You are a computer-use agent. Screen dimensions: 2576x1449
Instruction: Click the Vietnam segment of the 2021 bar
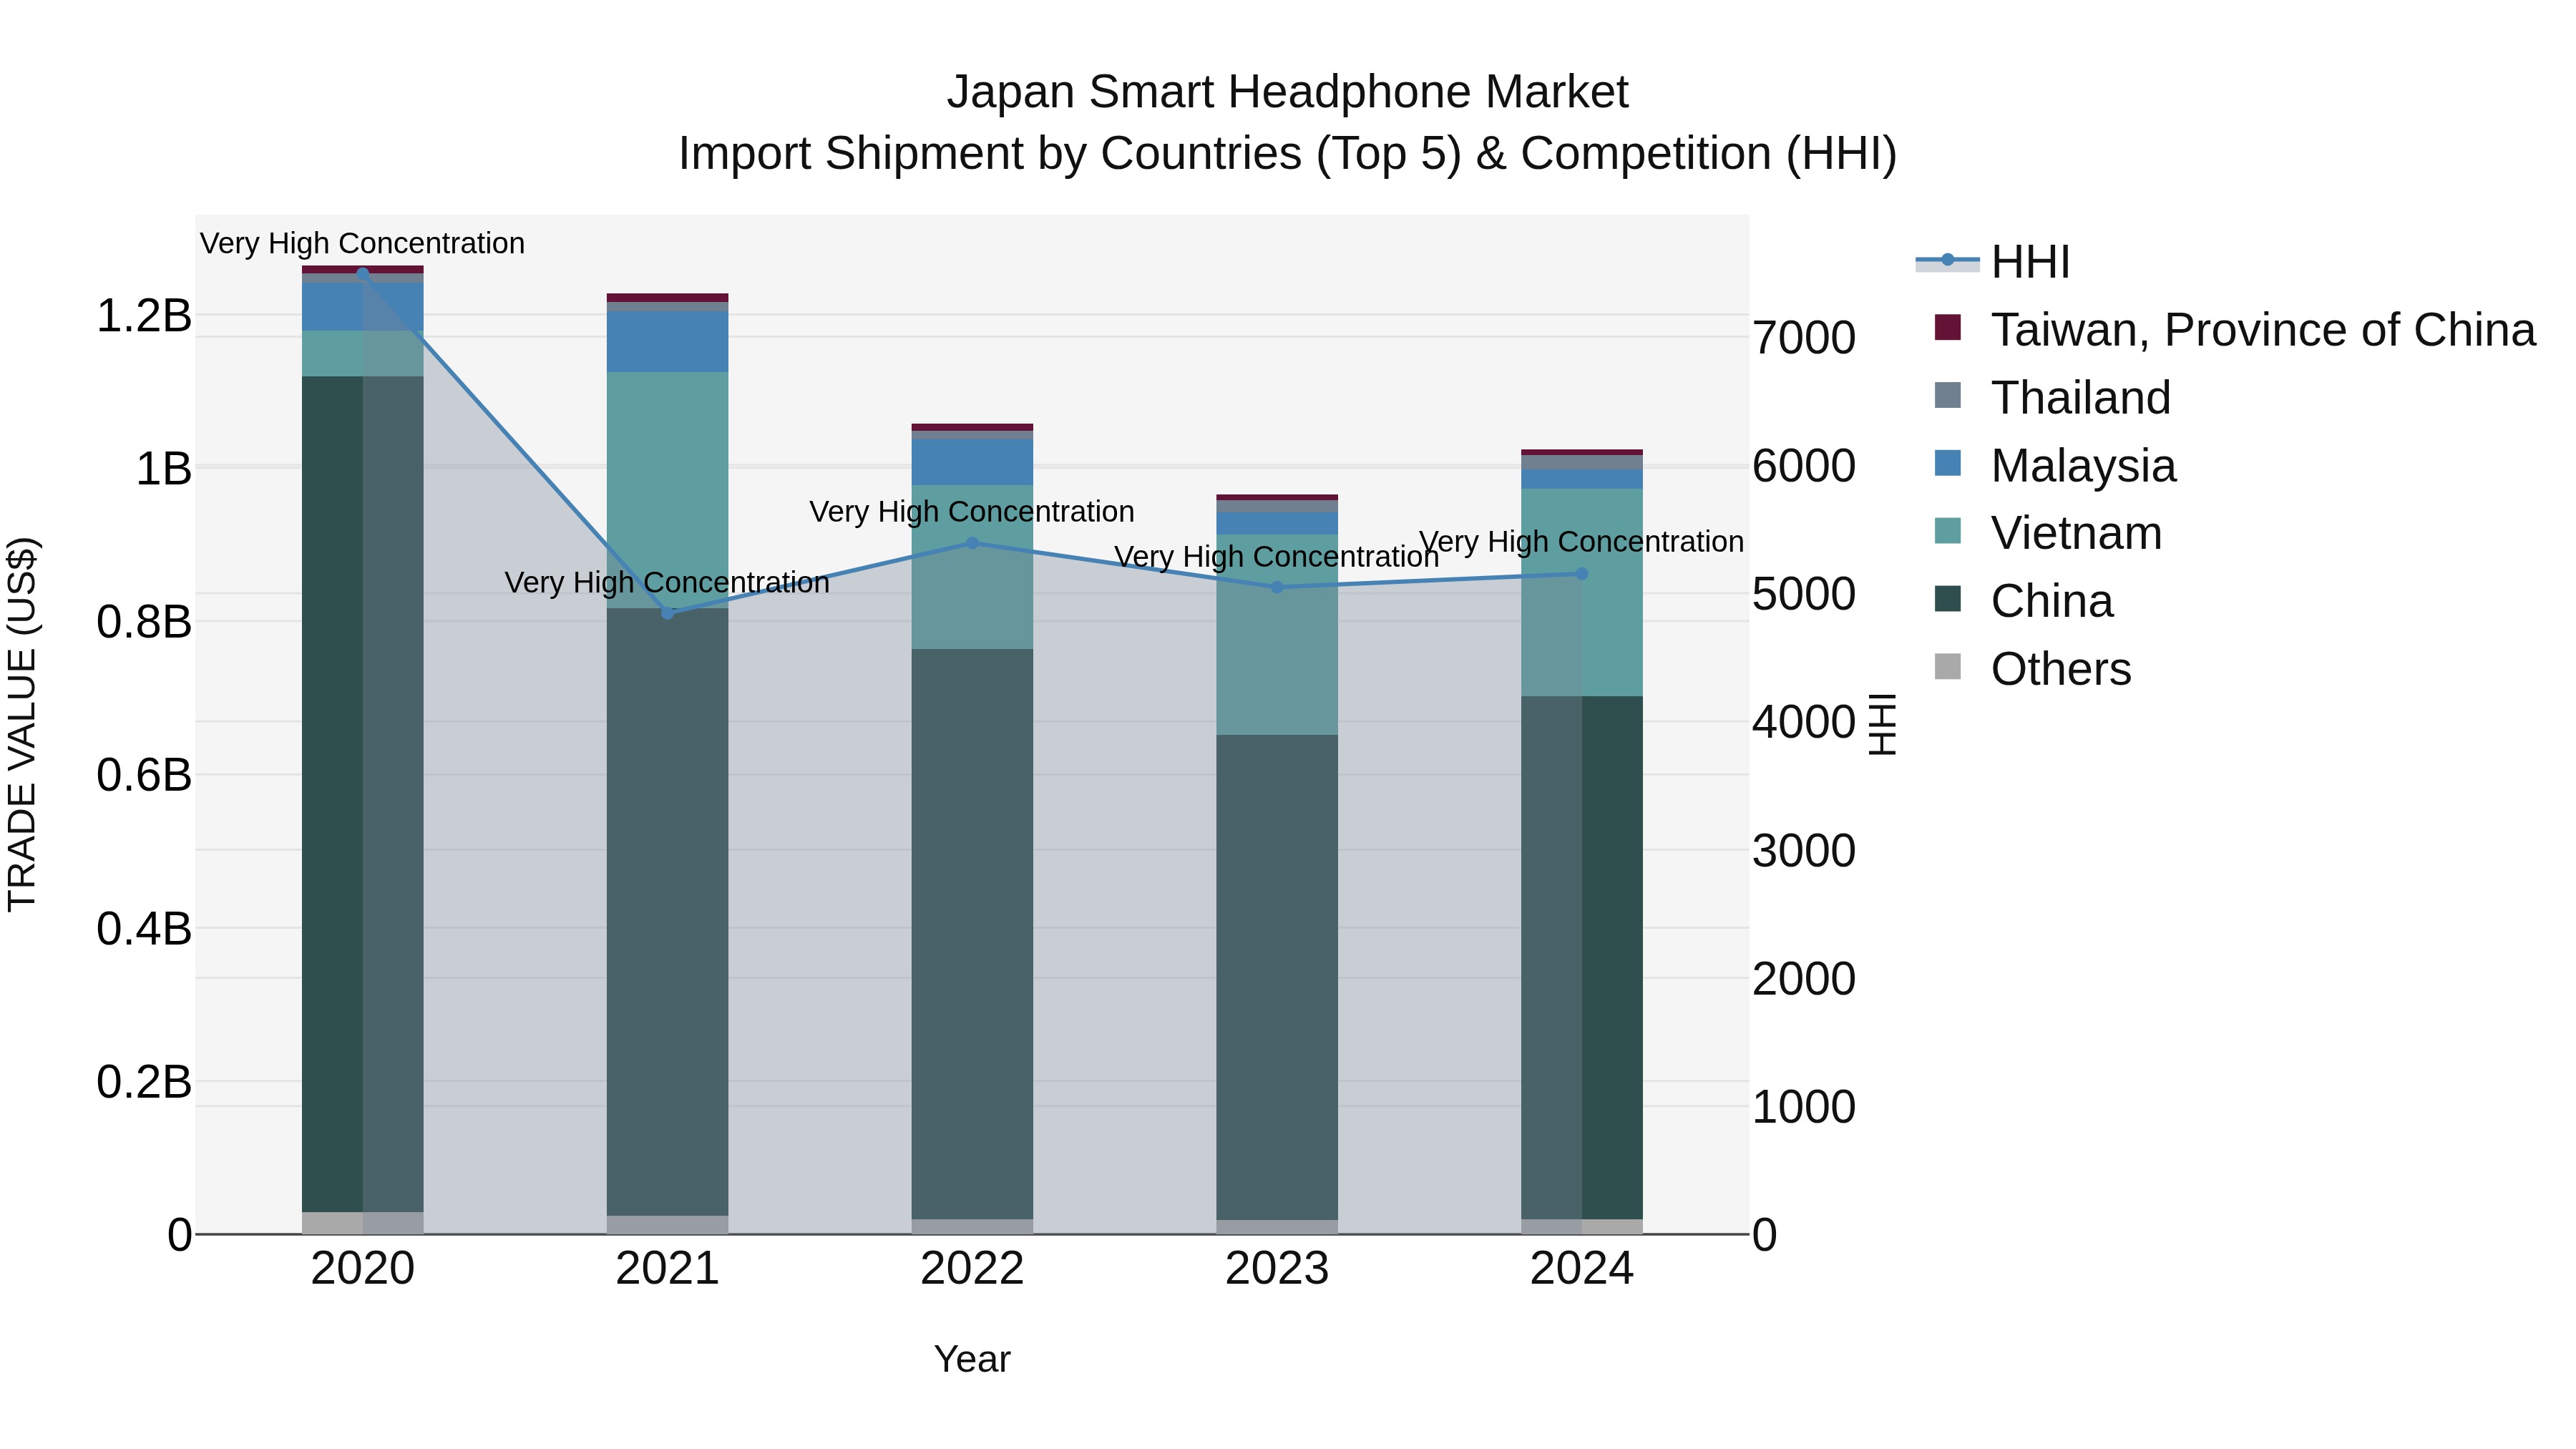(x=668, y=490)
